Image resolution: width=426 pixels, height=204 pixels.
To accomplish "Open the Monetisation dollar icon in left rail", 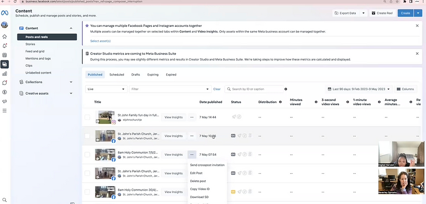I will point(4,92).
